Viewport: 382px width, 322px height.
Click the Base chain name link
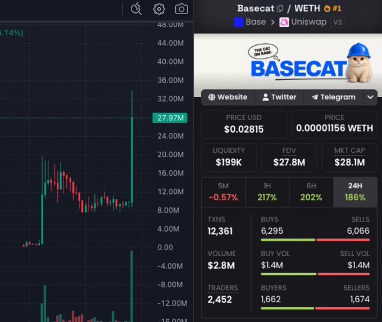click(x=256, y=22)
